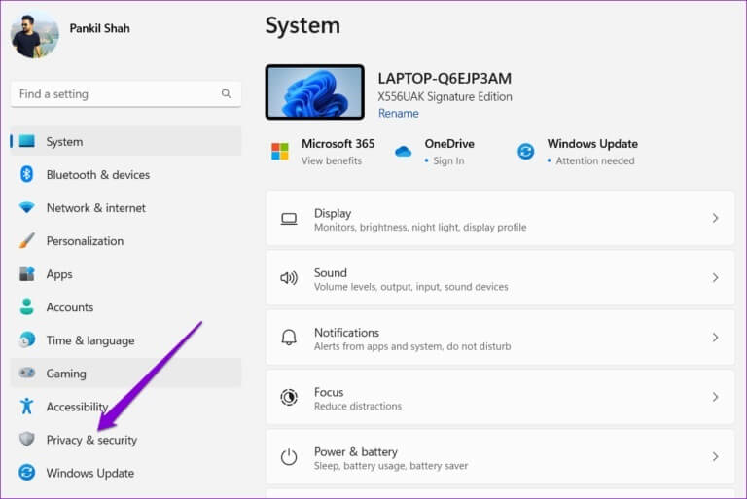Open Notifications settings arrow
This screenshot has height=499, width=747.
point(715,338)
